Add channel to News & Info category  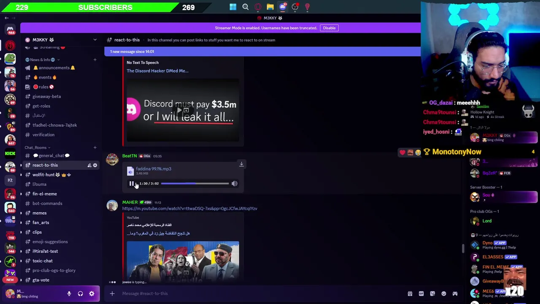coord(95,60)
